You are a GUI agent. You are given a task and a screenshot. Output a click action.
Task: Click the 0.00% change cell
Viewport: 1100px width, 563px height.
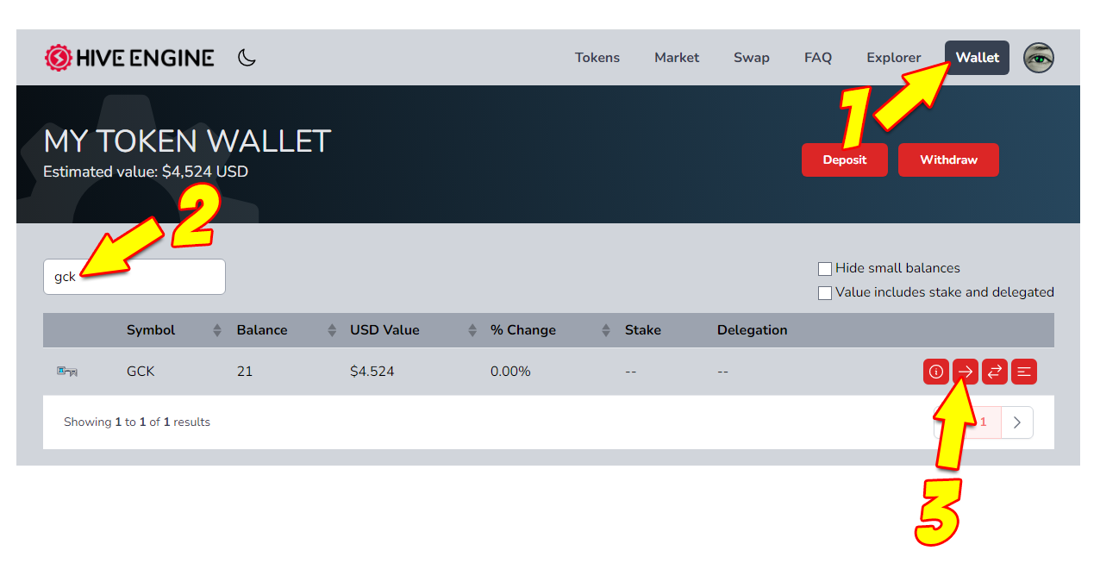[511, 372]
